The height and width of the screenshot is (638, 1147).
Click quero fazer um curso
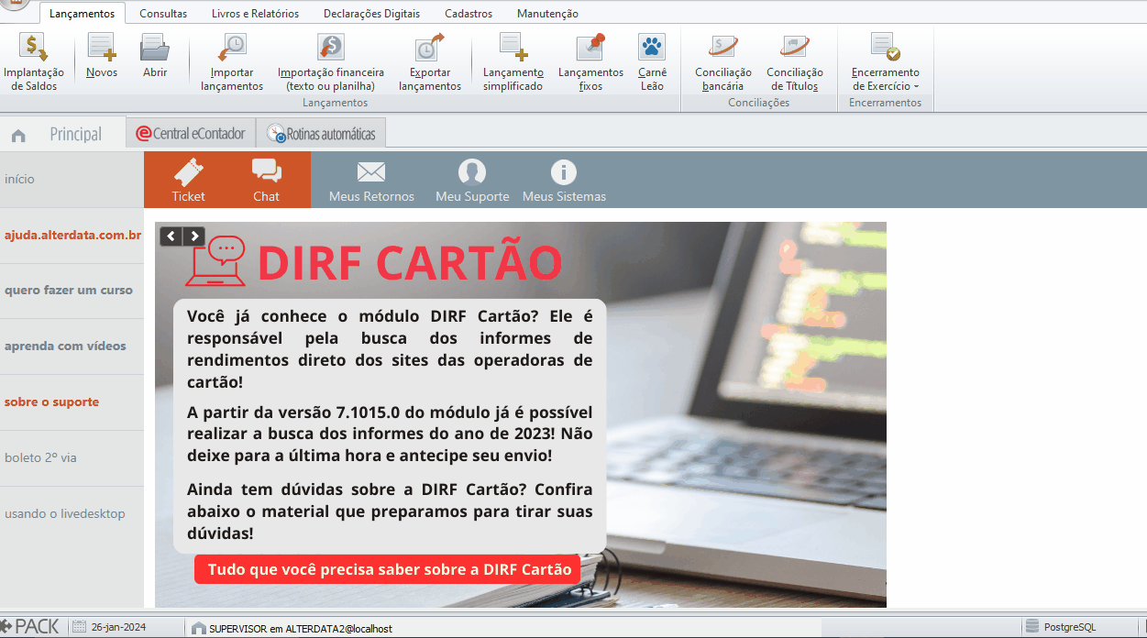pos(69,290)
